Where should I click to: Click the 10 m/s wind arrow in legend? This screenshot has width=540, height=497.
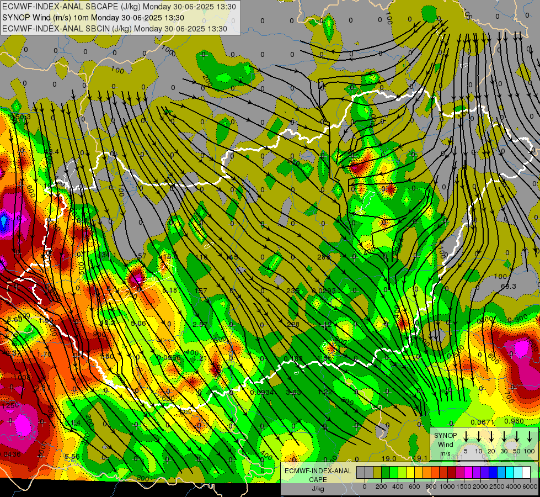point(478,437)
